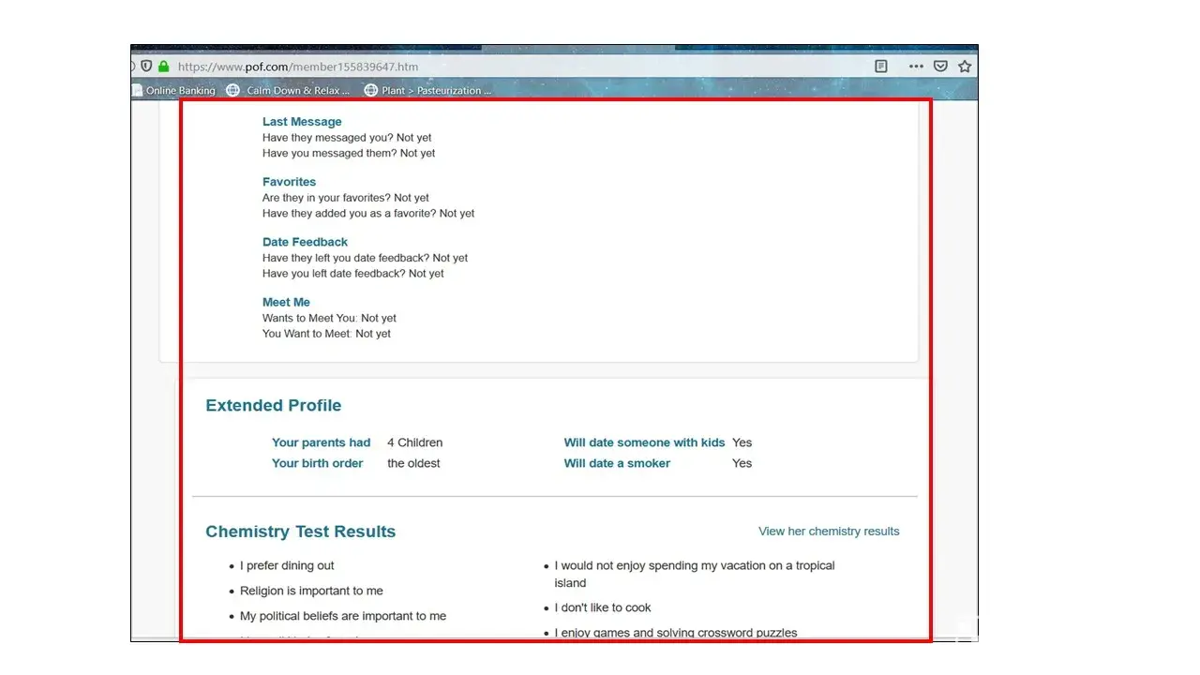The width and height of the screenshot is (1200, 675).
Task: Click the tracking protection shield icon
Action: pos(146,67)
